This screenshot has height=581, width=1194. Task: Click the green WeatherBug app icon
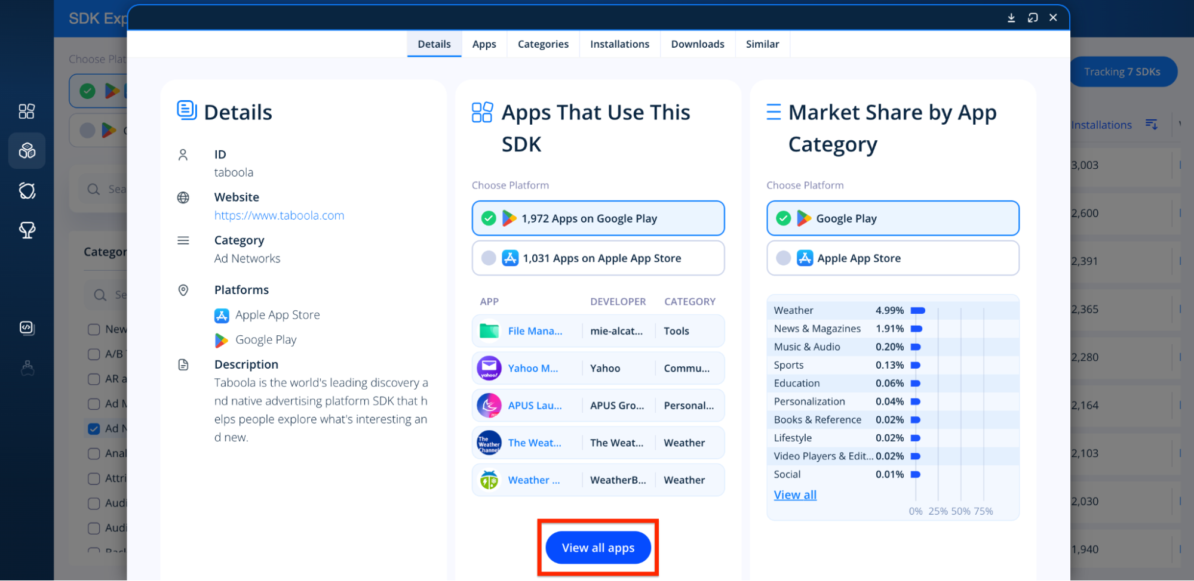coord(489,480)
